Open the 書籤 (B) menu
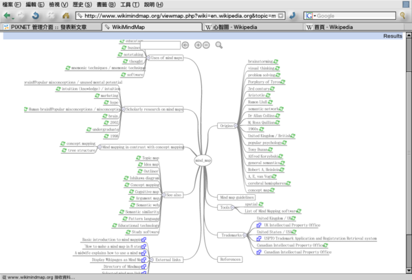Screen dimensions: 412x280 pyautogui.click(x=106, y=5)
